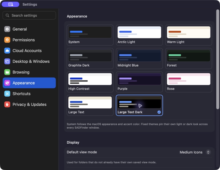Click the Default view mode label
Viewport: 220px width, 170px height.
pos(82,152)
